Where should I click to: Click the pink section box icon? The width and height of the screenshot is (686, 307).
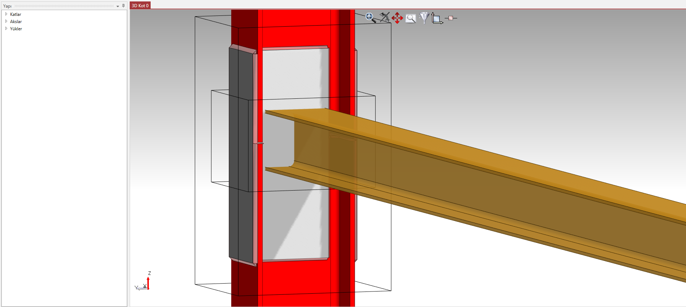(450, 18)
